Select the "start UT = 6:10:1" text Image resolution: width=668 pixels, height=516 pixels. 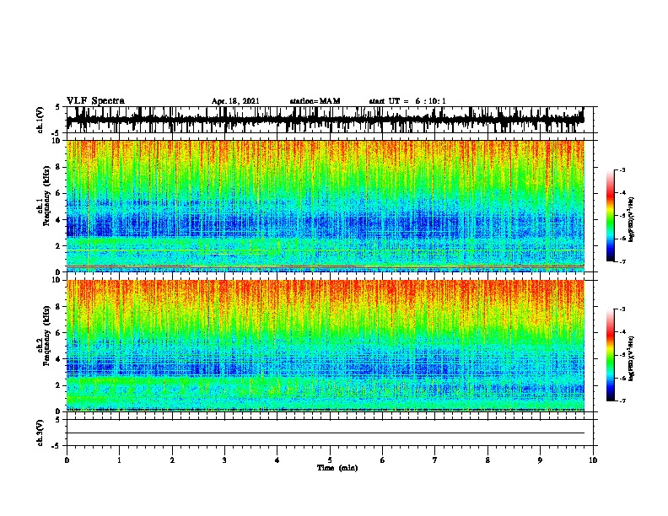pos(407,101)
